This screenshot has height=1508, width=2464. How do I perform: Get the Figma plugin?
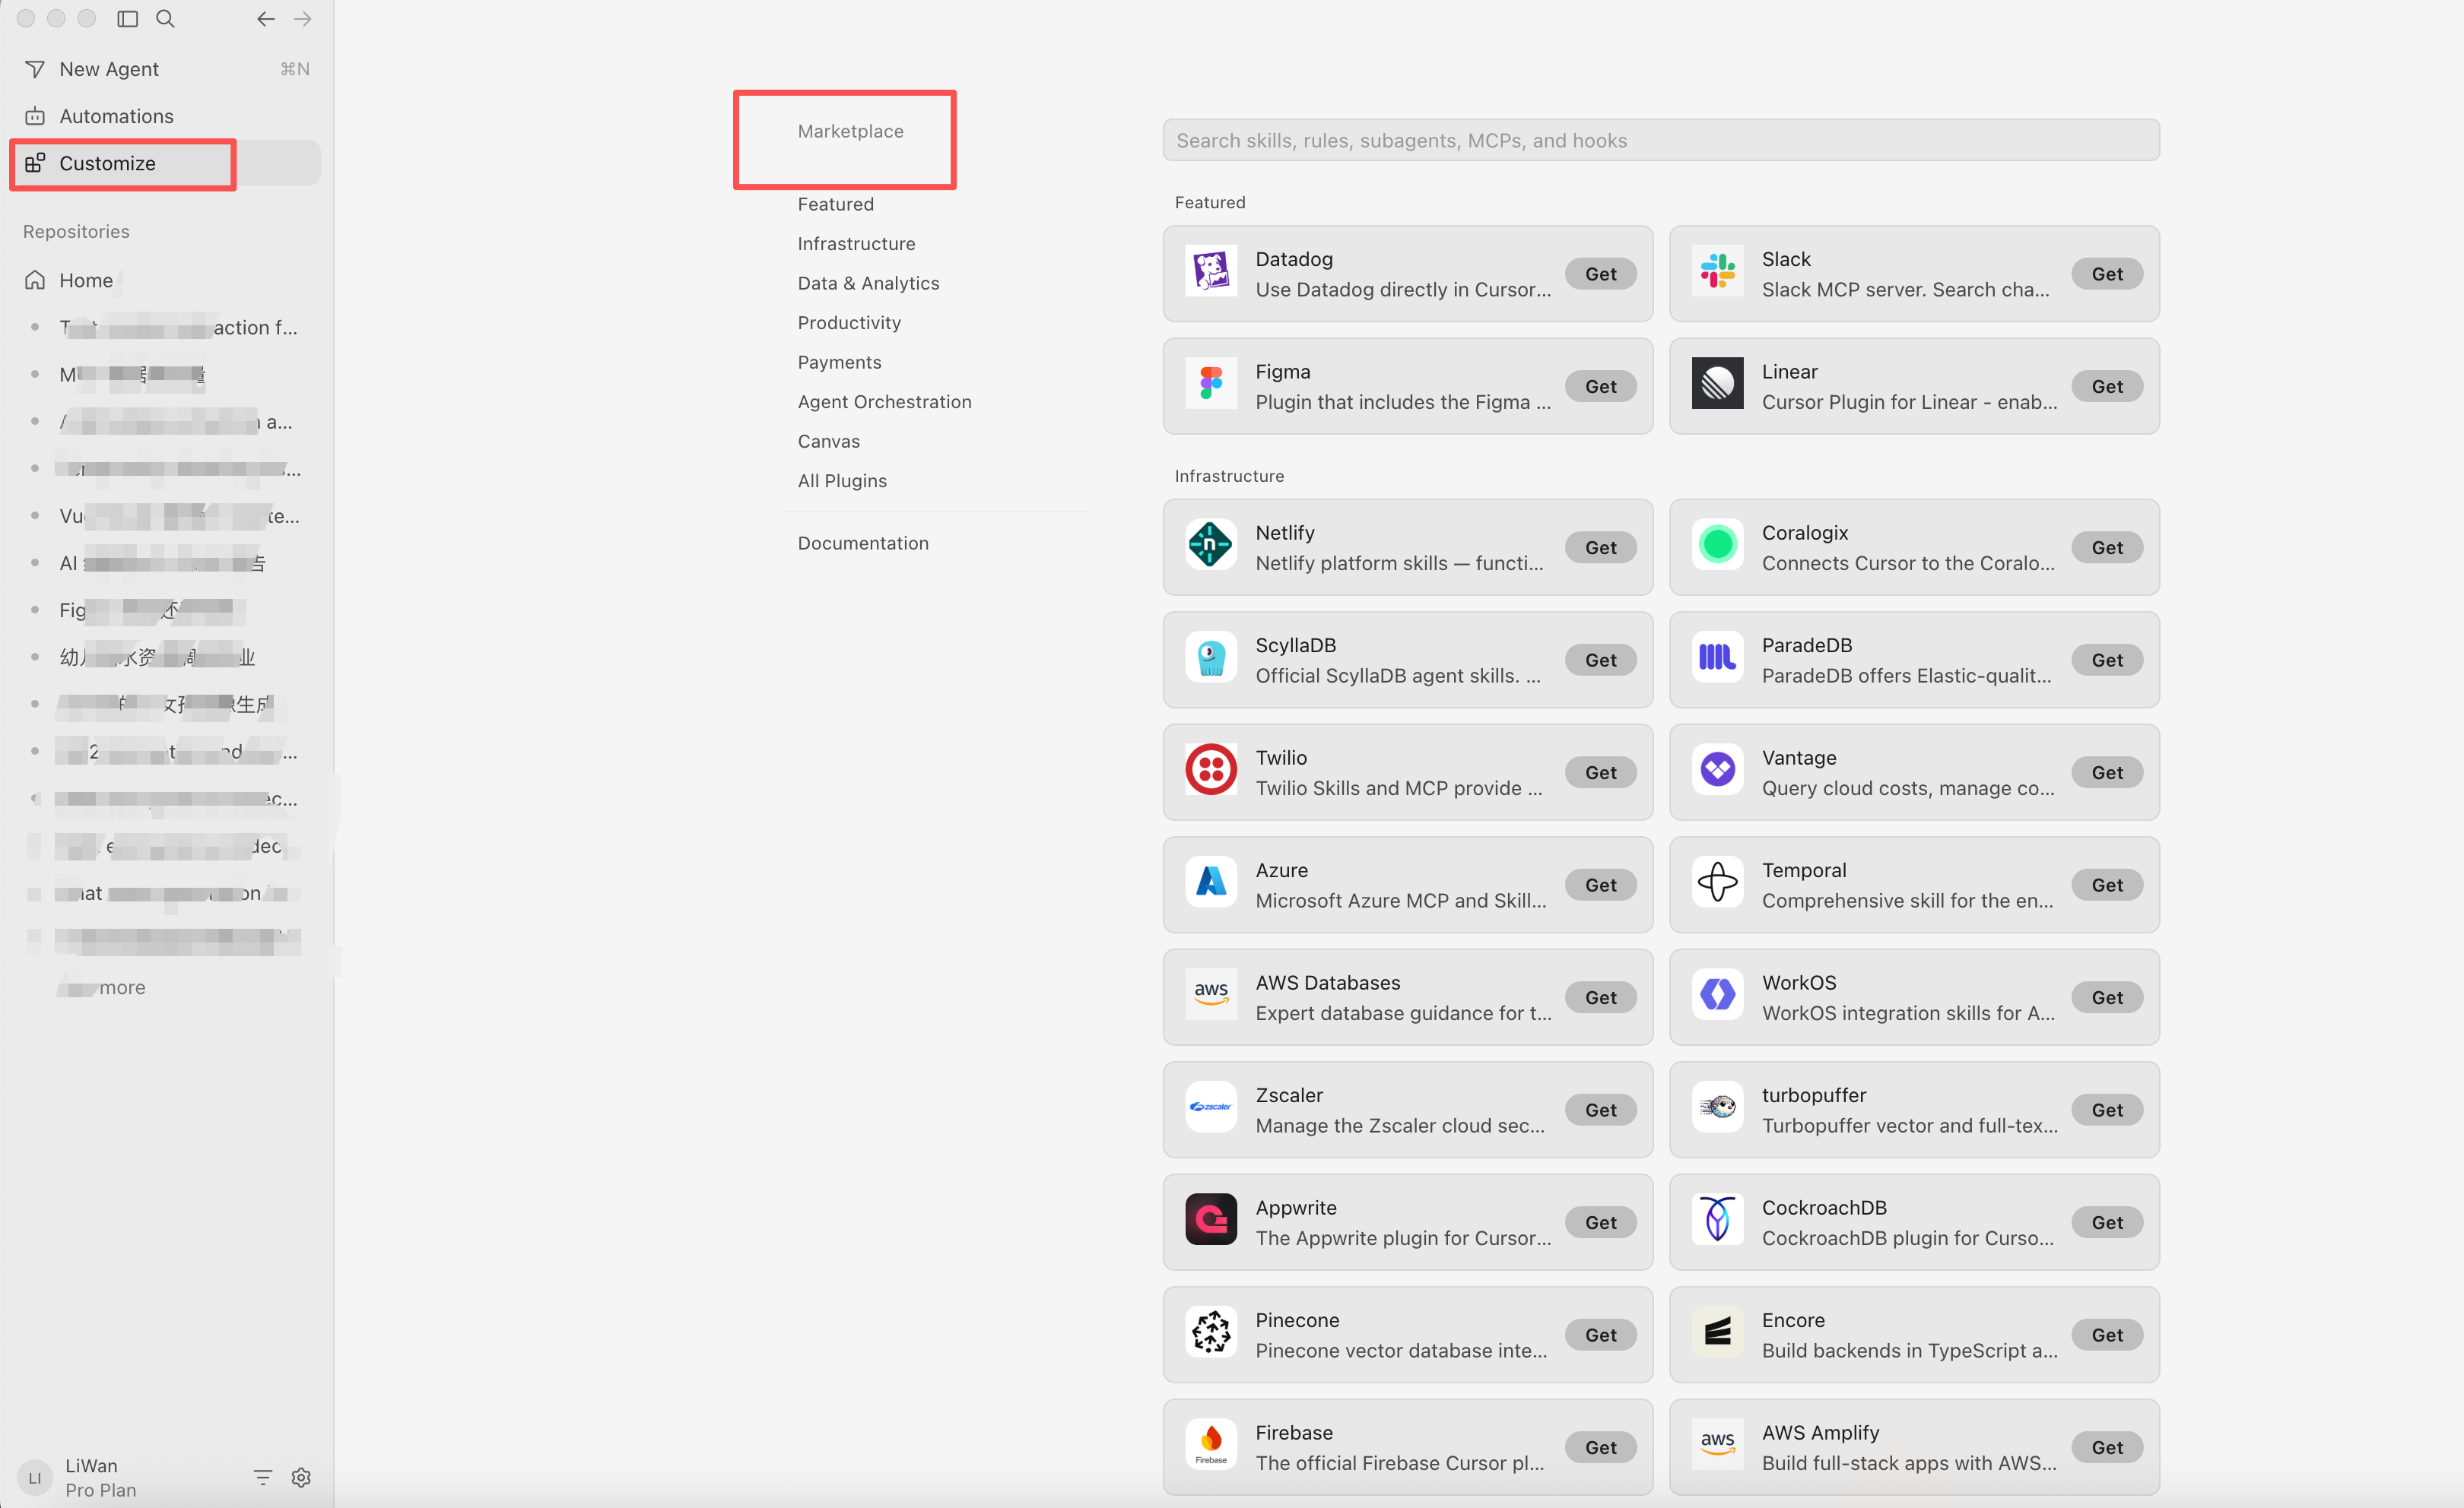pyautogui.click(x=1600, y=387)
